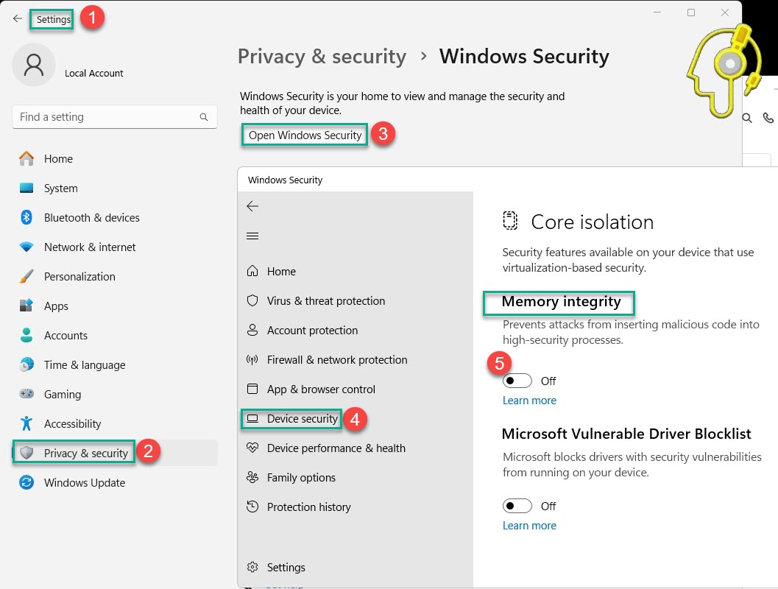Enable the Microsoft Vulnerable Driver Blocklist toggle

[x=517, y=506]
